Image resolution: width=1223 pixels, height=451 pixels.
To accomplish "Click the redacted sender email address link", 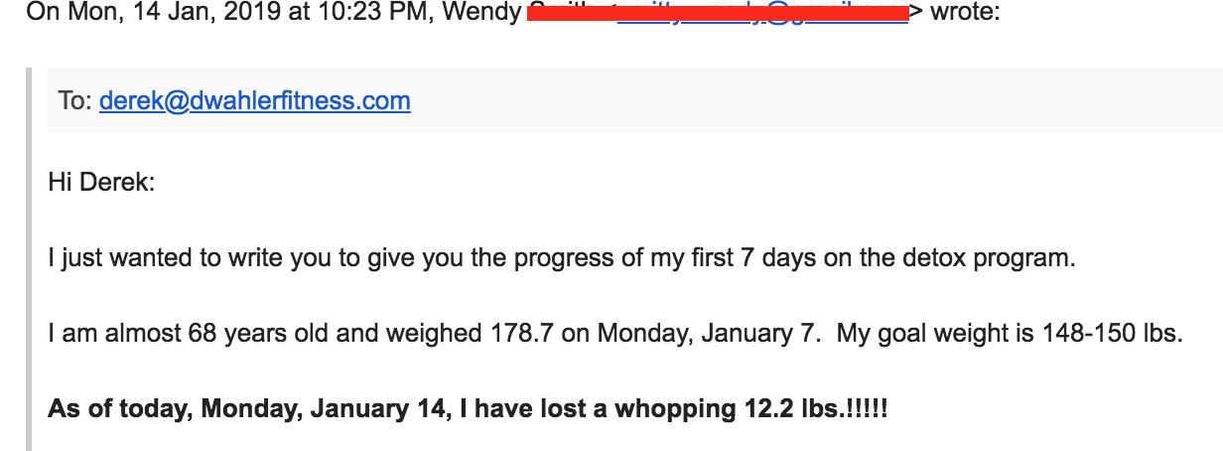I will coord(761,15).
